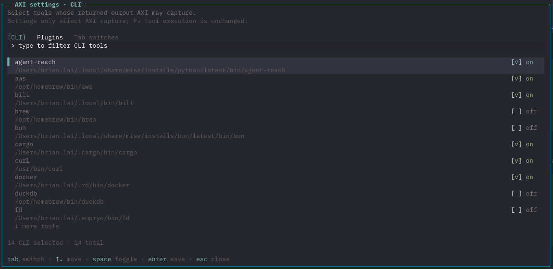The height and width of the screenshot is (269, 553).
Task: Click the .empryo/bin/fd path
Action: [x=72, y=218]
